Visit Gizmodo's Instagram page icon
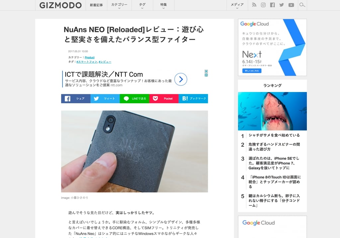Image resolution: width=340 pixels, height=238 pixels. (x=263, y=5)
